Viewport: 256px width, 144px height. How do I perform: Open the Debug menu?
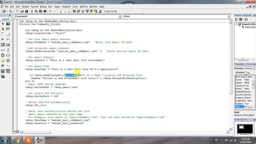pyautogui.click(x=43, y=6)
